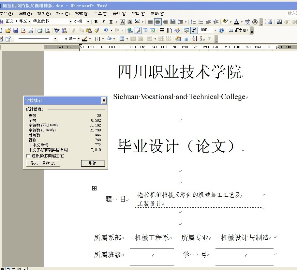The width and height of the screenshot is (297, 270).
Task: Open the 编辑(E) menu
Action: [25, 14]
